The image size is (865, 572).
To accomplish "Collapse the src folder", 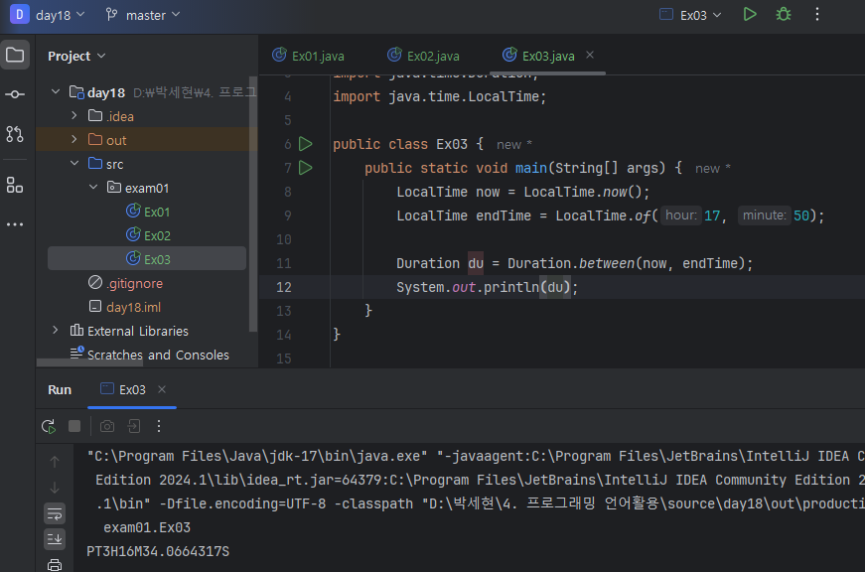I will tap(74, 164).
